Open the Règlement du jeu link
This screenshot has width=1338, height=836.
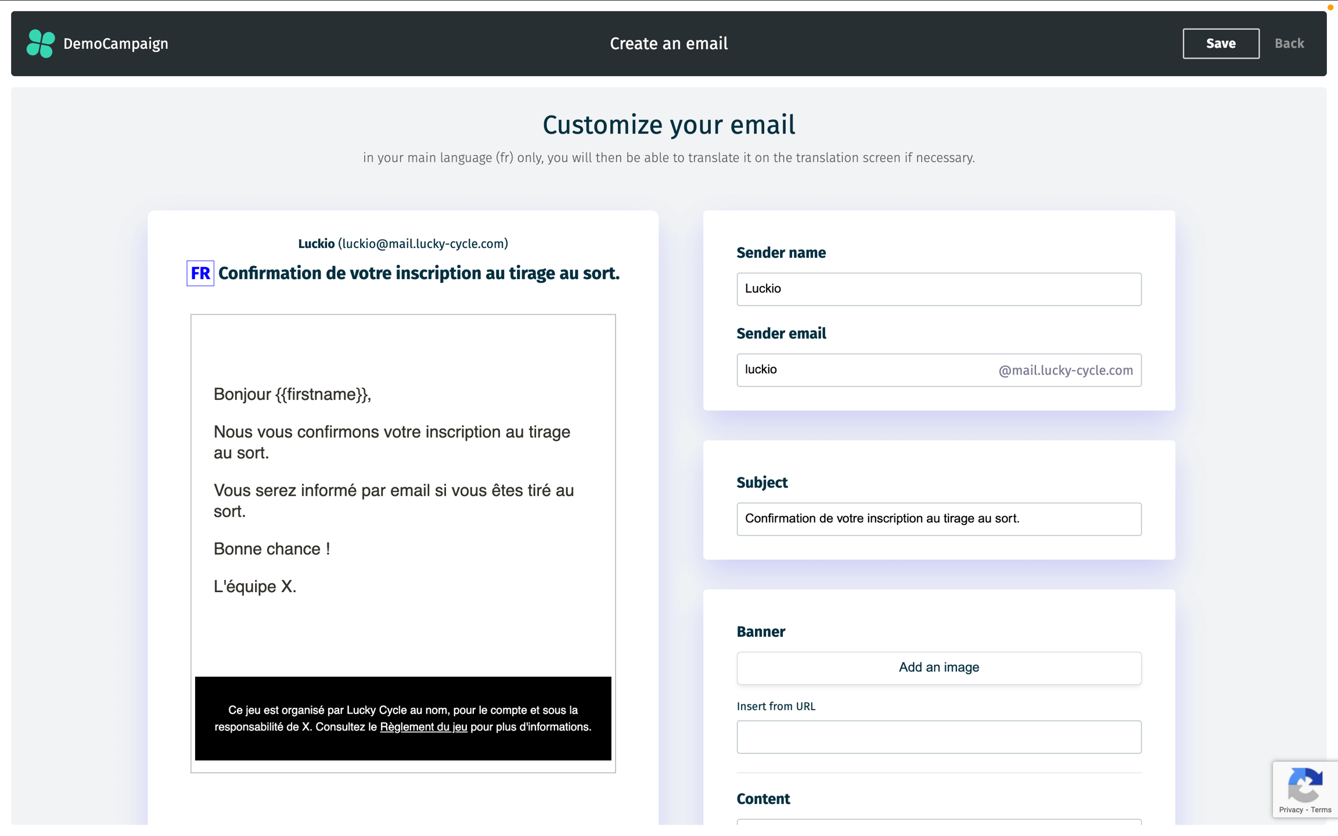[423, 727]
